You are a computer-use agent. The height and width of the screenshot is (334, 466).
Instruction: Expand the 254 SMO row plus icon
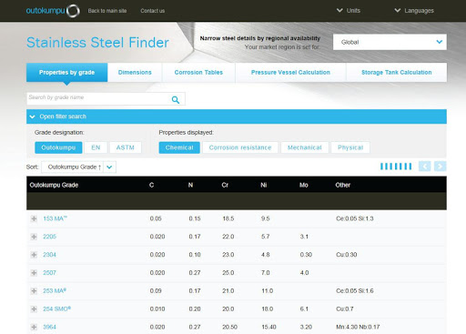point(34,309)
